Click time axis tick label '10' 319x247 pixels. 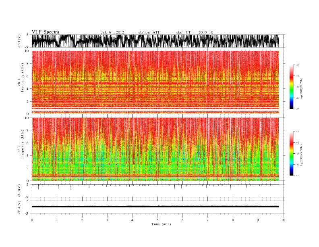coord(283,220)
